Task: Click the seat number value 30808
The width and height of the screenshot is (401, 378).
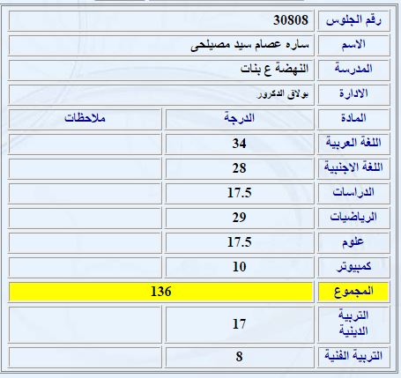Action: 291,20
